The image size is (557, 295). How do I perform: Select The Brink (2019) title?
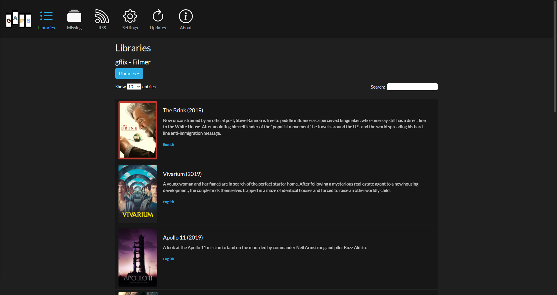[x=183, y=110]
